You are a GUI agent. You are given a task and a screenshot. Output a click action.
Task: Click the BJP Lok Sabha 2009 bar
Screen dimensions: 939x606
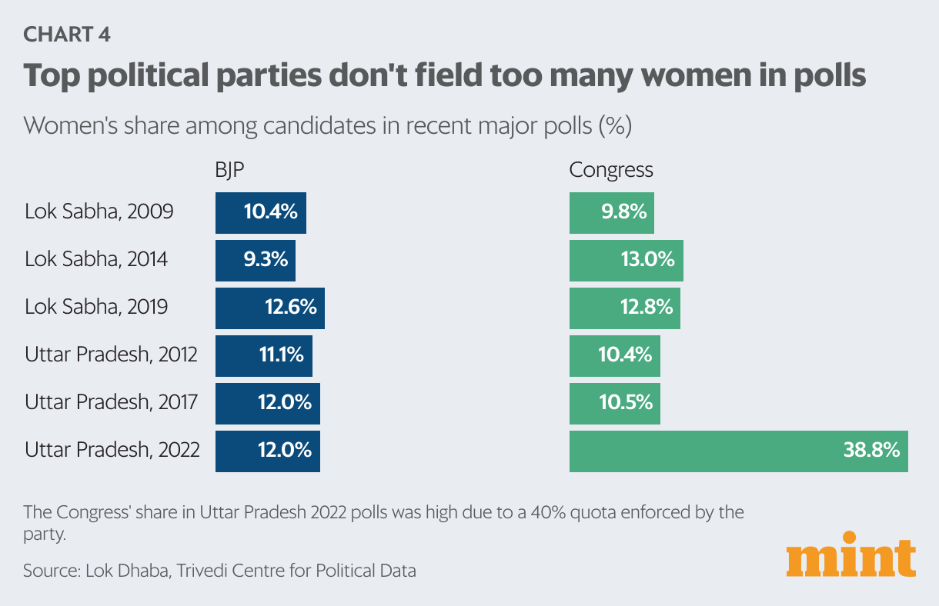260,212
